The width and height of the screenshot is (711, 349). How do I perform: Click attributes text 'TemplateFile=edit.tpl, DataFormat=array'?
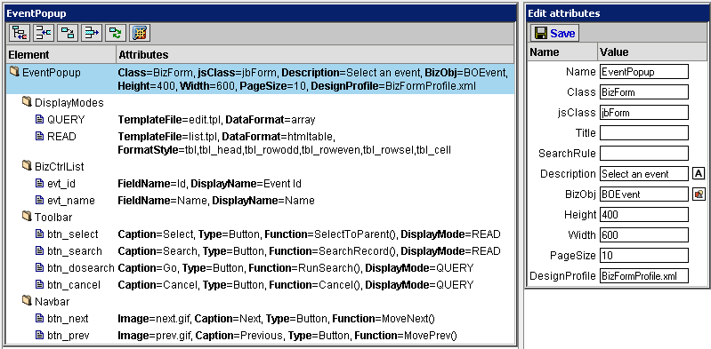(216, 120)
